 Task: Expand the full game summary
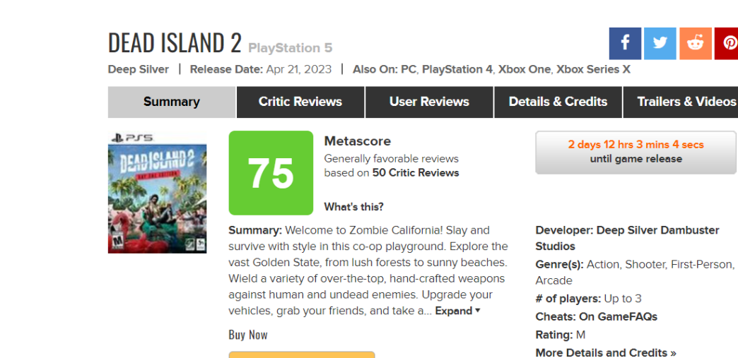(x=457, y=311)
